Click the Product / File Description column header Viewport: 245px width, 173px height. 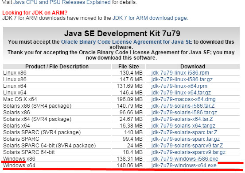tap(57, 67)
